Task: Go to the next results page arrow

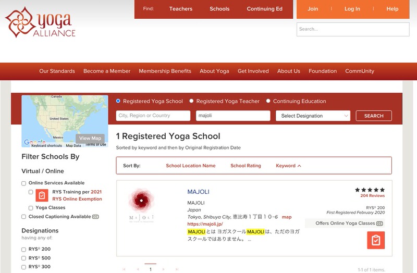Action: pos(163,269)
